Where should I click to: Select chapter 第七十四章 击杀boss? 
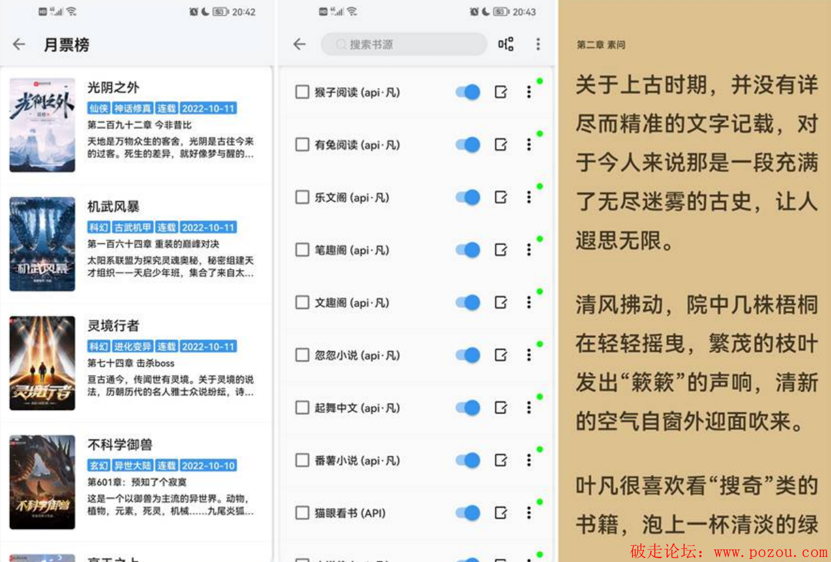click(x=131, y=363)
